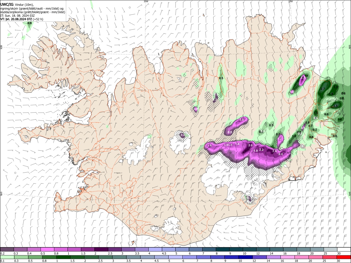Image resolution: width=351 pixels, height=263 pixels.
Task: Click the 0.2 label in the upper legend row
Action: coord(2,253)
